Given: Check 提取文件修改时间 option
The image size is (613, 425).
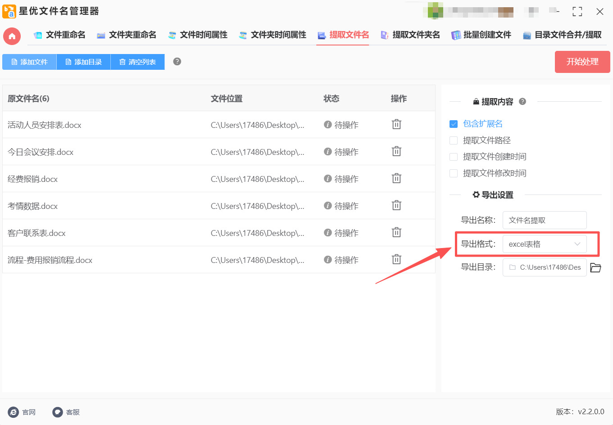Looking at the screenshot, I should pos(454,173).
